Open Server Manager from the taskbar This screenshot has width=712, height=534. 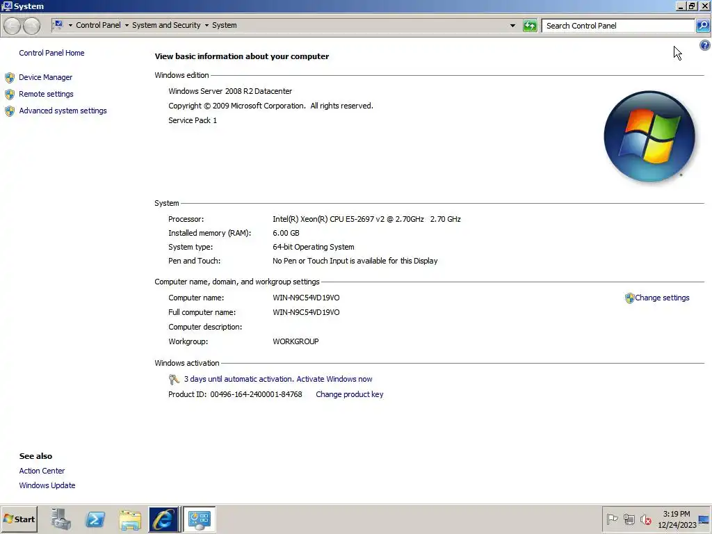tap(61, 519)
